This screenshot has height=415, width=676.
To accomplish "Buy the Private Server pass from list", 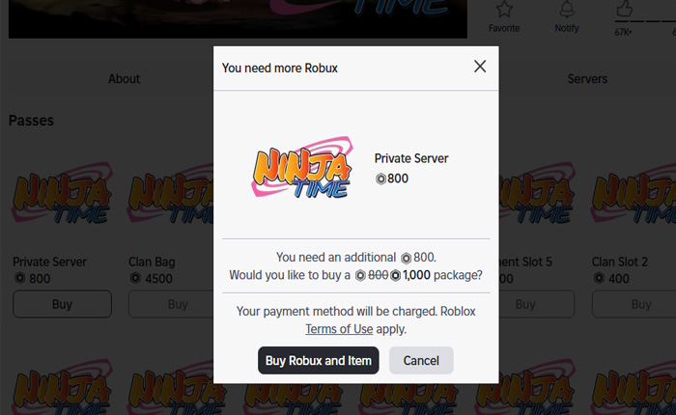I will [62, 304].
